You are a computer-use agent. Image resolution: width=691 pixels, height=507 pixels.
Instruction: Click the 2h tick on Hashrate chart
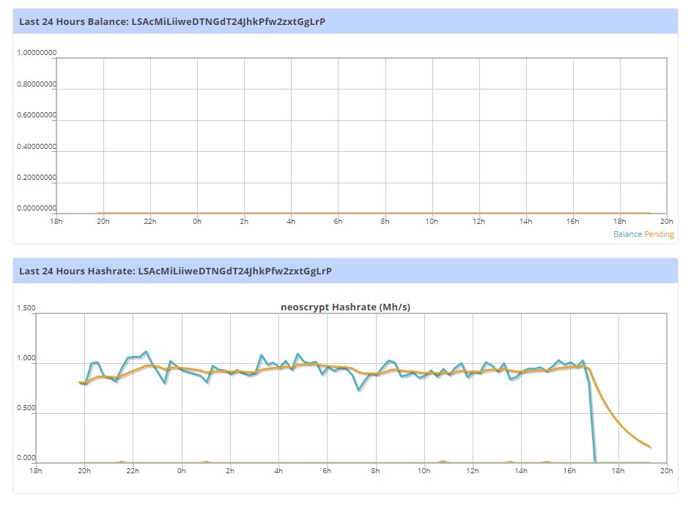click(230, 471)
